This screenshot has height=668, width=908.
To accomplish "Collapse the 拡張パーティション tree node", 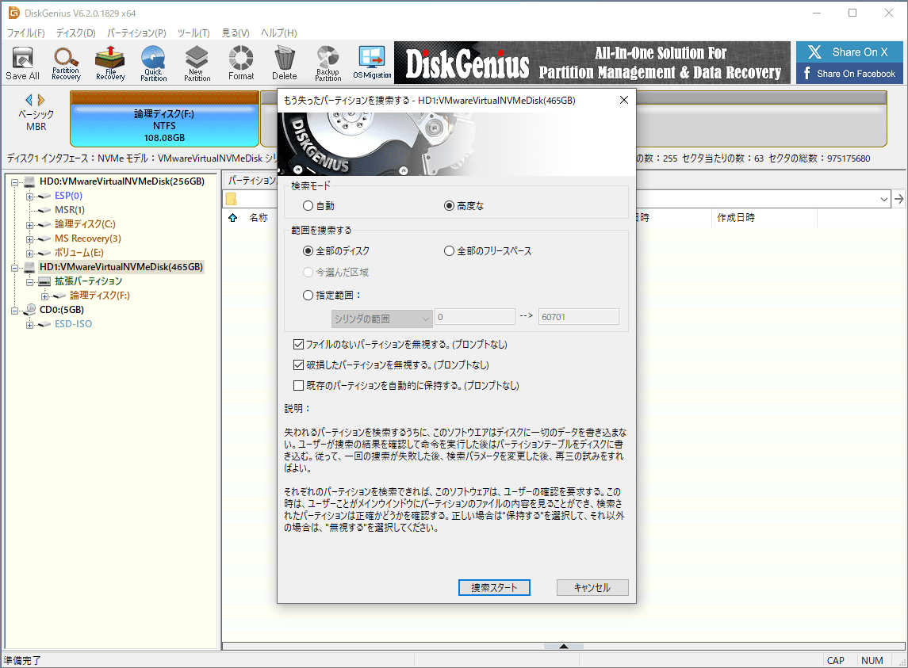I will 29,282.
